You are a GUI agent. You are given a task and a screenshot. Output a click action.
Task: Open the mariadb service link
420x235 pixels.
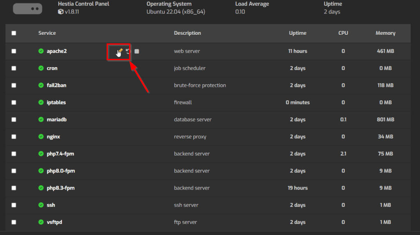coord(57,120)
